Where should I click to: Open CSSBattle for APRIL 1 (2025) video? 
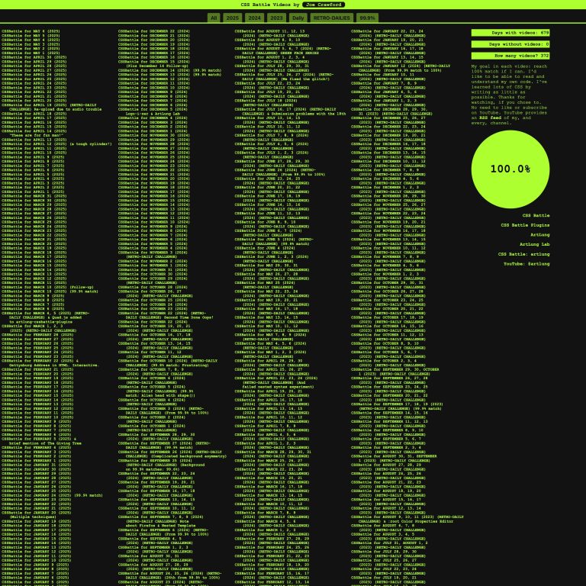click(33, 192)
